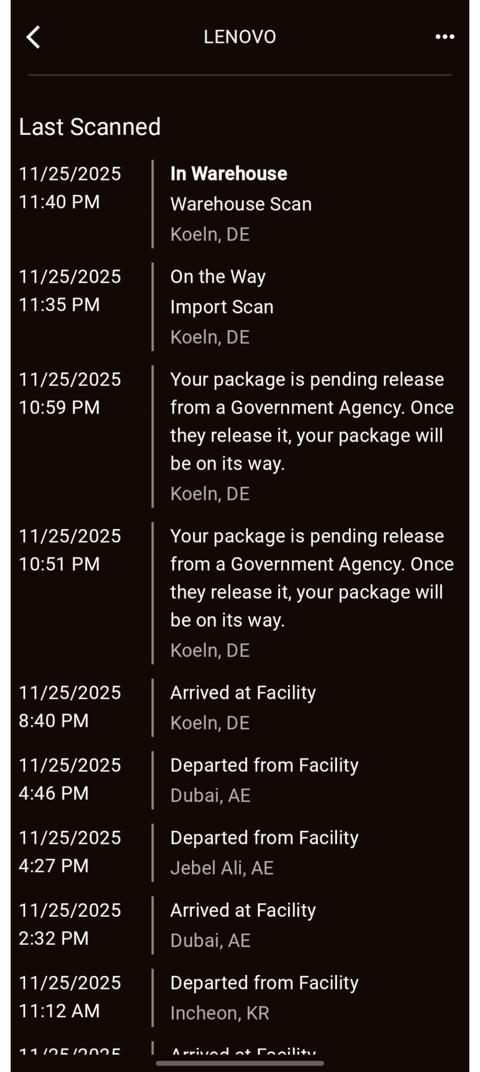Tap Arrived at Facility entry for Koeln
This screenshot has width=480, height=1072.
243,693
